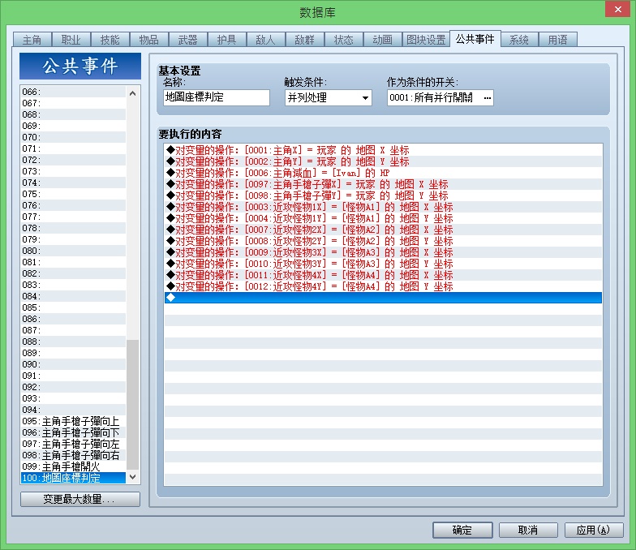Select command line [0010:近攻怪物3Y]
Image resolution: width=636 pixels, height=550 pixels.
pyautogui.click(x=383, y=264)
